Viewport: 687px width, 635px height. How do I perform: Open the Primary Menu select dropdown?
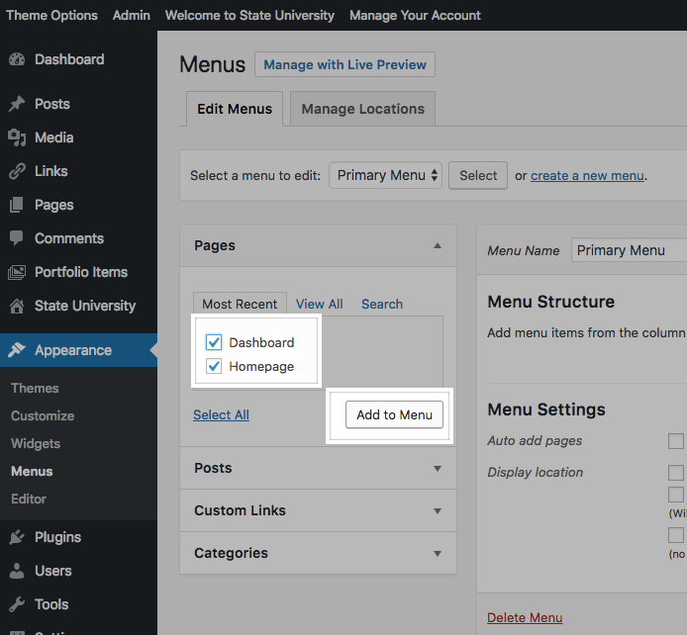click(x=385, y=175)
